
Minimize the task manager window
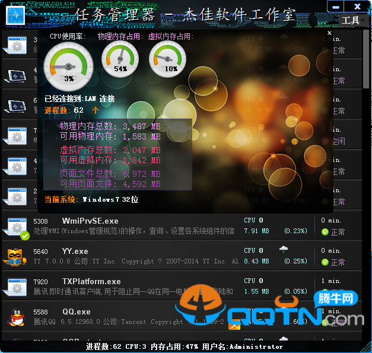pyautogui.click(x=337, y=7)
